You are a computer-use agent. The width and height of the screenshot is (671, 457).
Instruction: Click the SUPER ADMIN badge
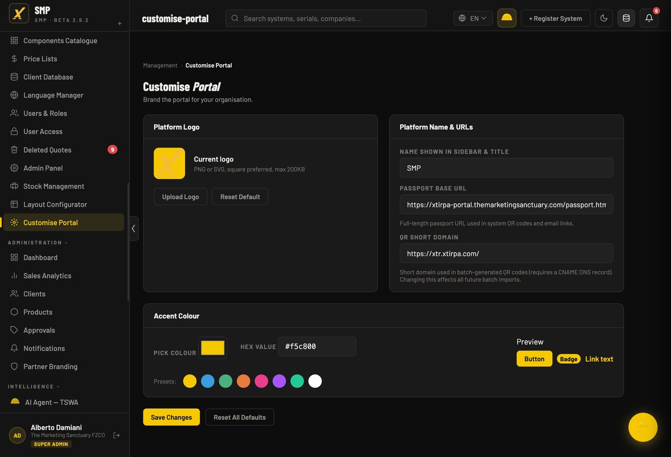click(51, 444)
